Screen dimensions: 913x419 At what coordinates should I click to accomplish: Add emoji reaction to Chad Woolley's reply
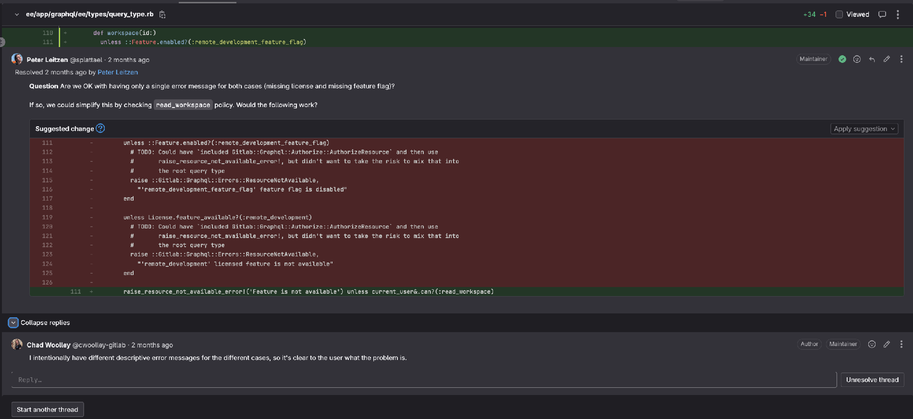[872, 344]
